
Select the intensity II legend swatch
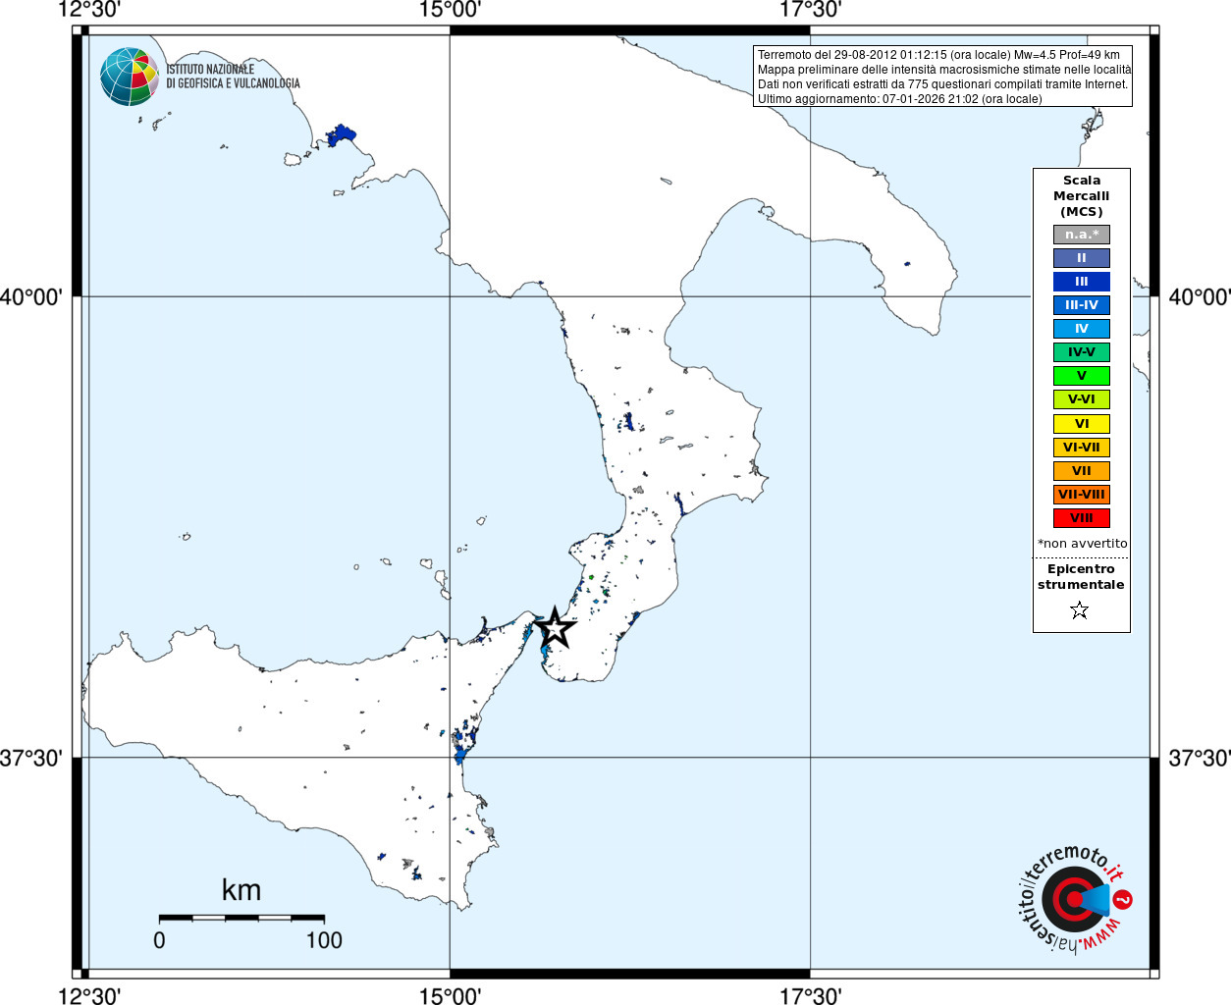(1082, 258)
